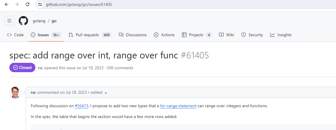View the Projects tab
The height and width of the screenshot is (130, 336).
coord(197,35)
